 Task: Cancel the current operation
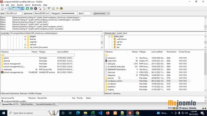click(36, 9)
